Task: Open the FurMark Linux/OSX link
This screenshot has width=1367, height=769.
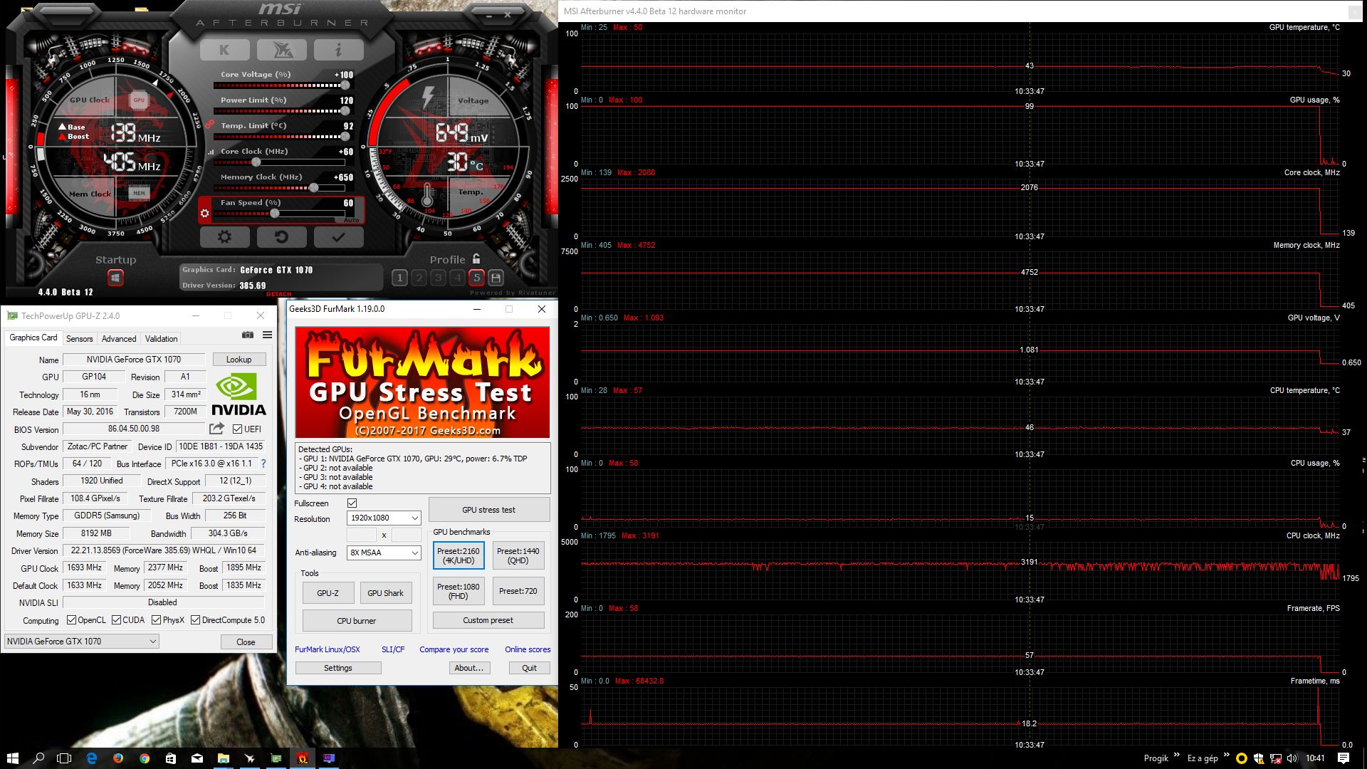Action: tap(328, 649)
